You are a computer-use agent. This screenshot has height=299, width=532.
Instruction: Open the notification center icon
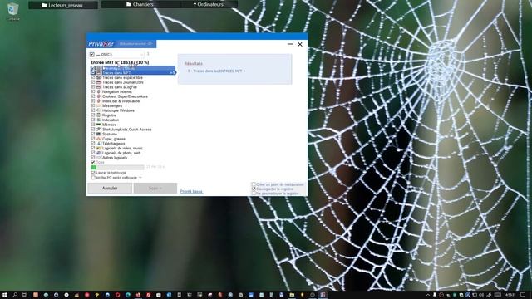tap(523, 295)
